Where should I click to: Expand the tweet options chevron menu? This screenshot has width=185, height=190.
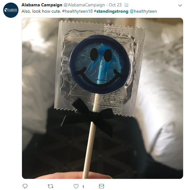(180, 5)
